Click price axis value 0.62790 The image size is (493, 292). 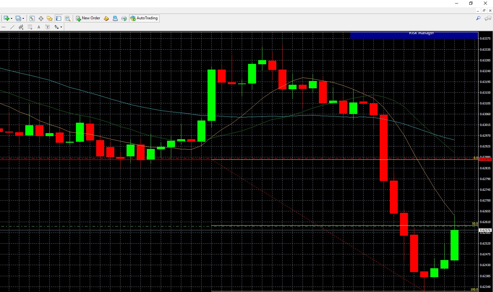(485, 179)
